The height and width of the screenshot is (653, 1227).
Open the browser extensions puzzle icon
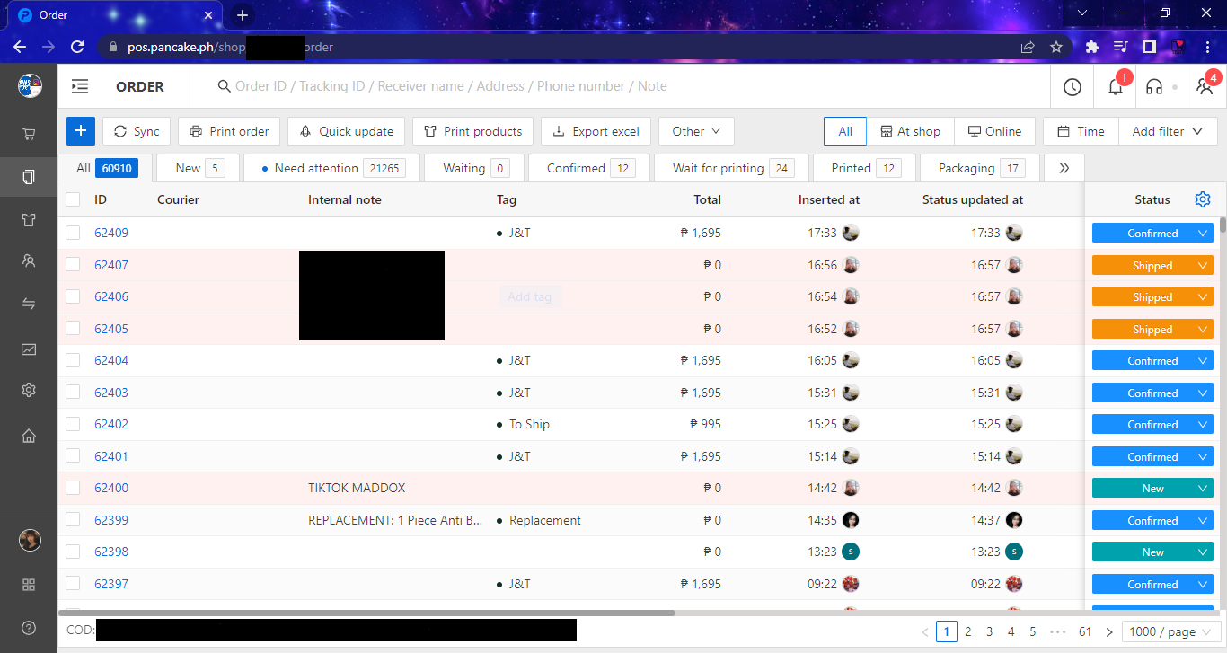1092,47
